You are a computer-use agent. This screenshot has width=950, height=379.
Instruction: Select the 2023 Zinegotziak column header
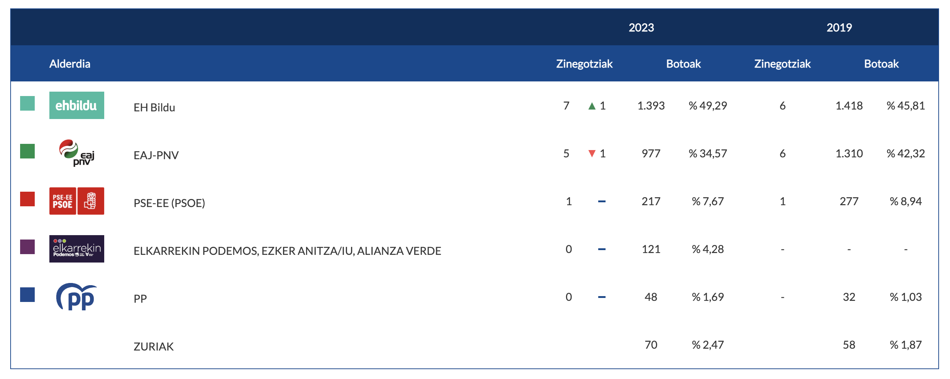(584, 64)
